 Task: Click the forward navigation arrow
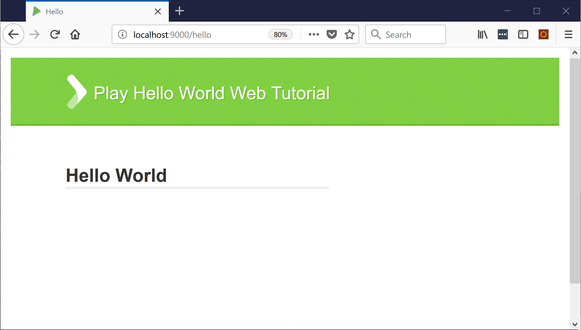pos(34,34)
